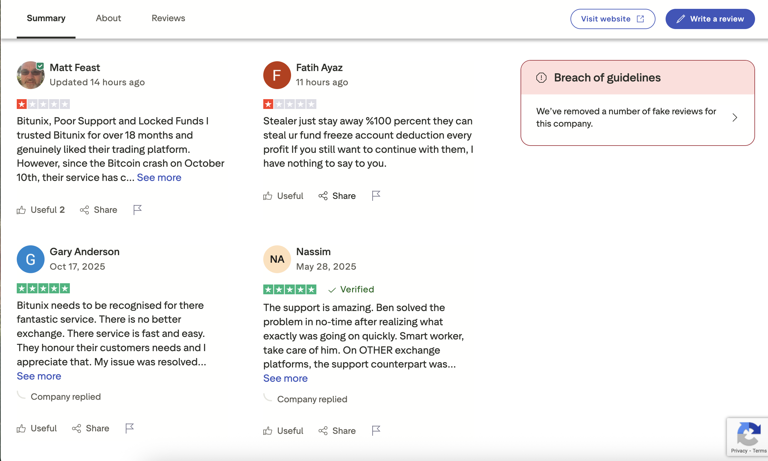Mark Matt Feast's review as useful
Screen dimensions: 768x461
point(41,210)
